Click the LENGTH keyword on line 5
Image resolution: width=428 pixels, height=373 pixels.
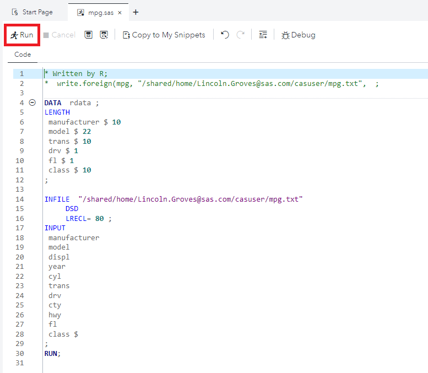point(57,112)
